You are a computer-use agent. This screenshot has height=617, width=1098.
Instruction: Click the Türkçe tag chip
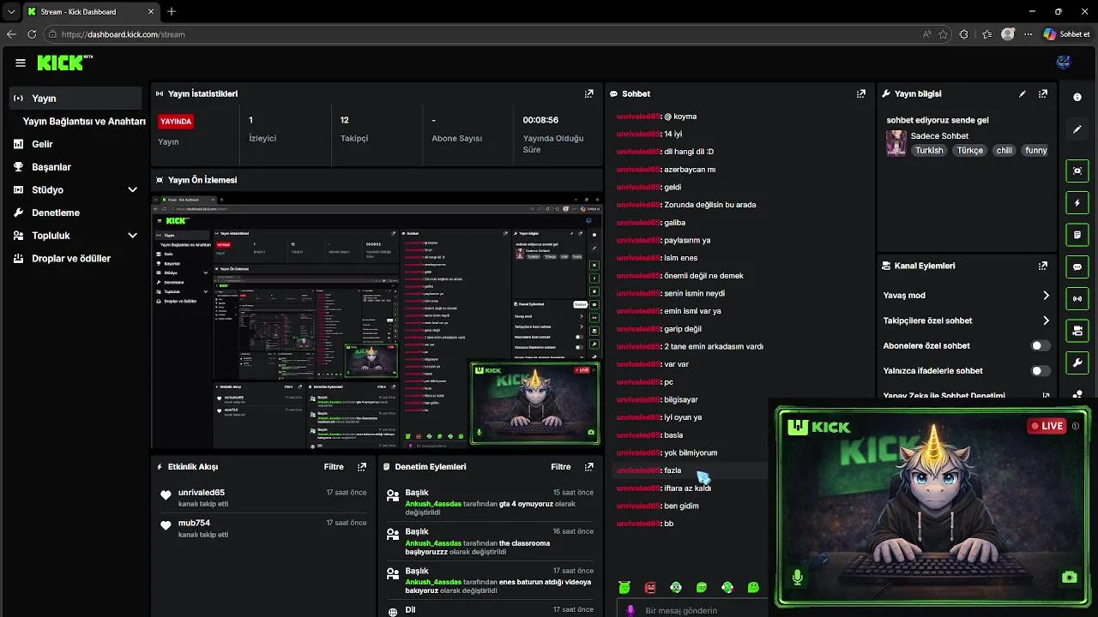click(x=970, y=150)
